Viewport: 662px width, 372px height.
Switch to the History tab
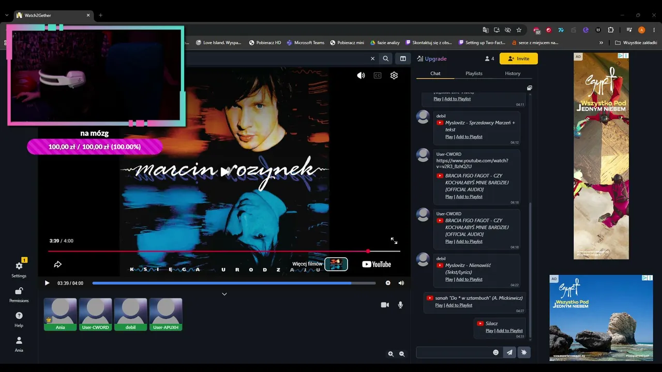pos(513,73)
